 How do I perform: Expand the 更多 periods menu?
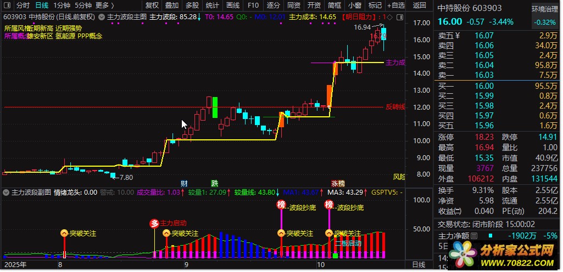click(x=105, y=5)
